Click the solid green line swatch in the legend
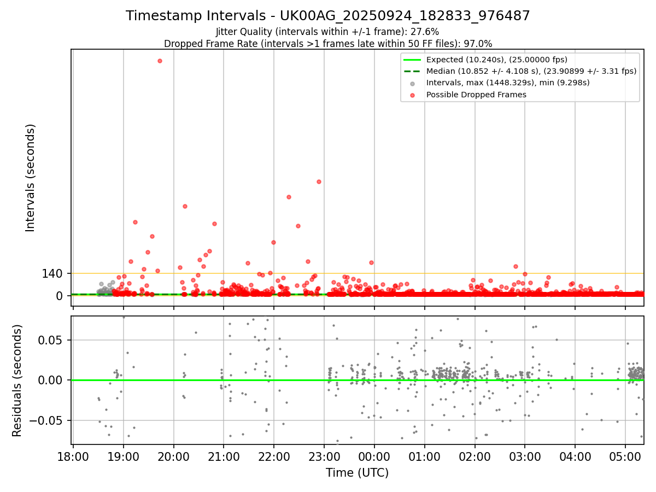Image resolution: width=656 pixels, height=492 pixels. tap(413, 60)
